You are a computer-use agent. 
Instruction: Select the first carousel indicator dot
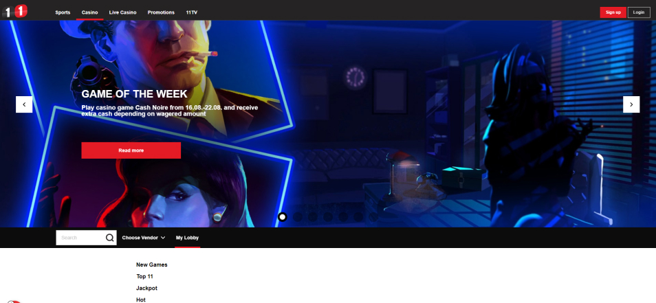pos(283,217)
